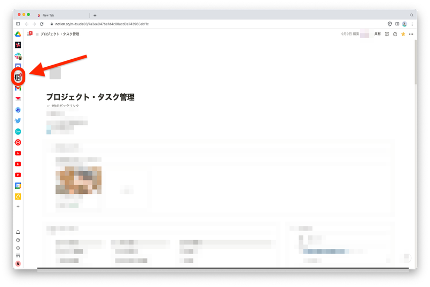Viewport: 430px width, 287px height.
Task: Open split view from the toolbar
Action: [x=397, y=24]
